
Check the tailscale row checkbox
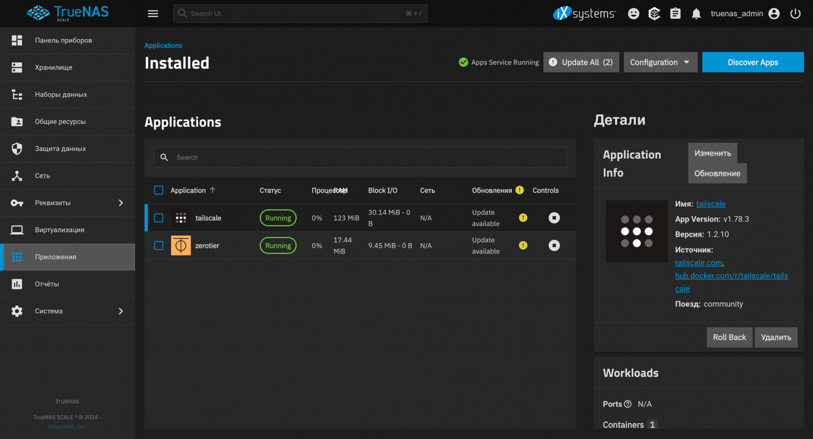pyautogui.click(x=159, y=218)
